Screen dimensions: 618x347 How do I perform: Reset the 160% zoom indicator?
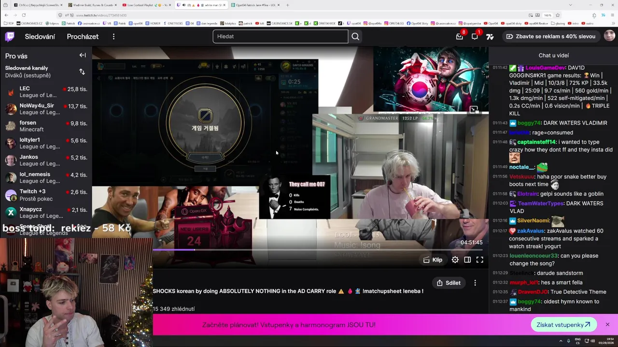click(x=548, y=15)
